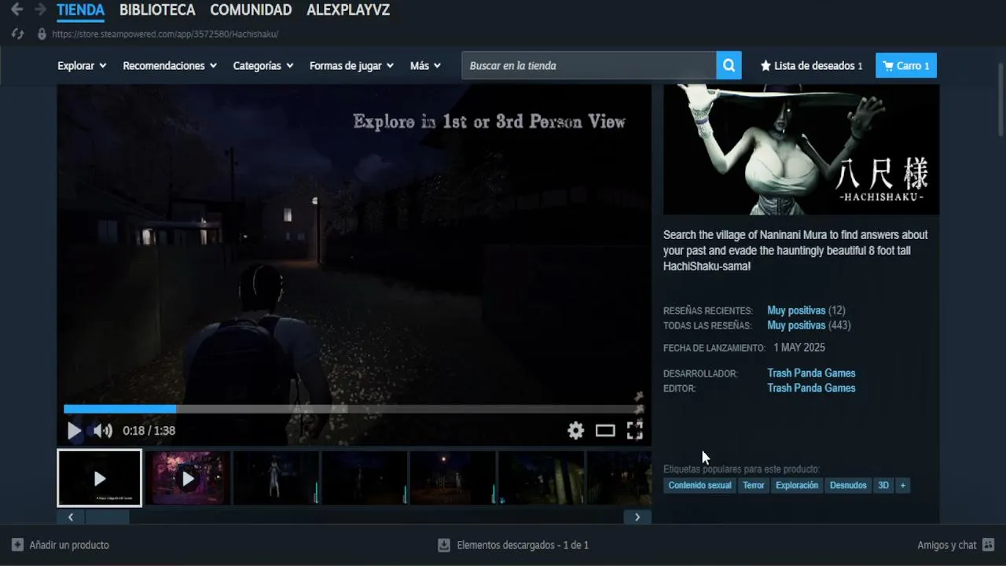Open editor Trash Panda Games link
Viewport: 1006px width, 566px height.
click(811, 388)
